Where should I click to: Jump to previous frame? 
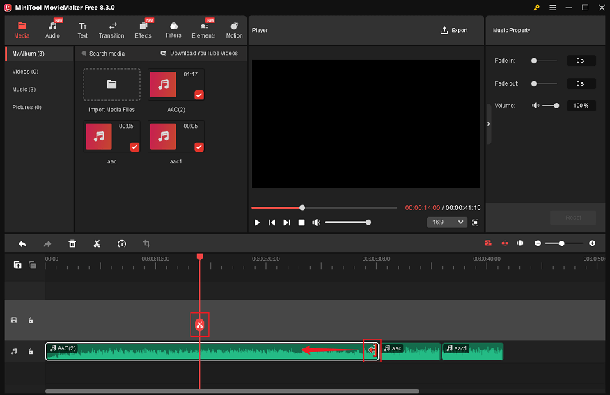[x=272, y=223]
